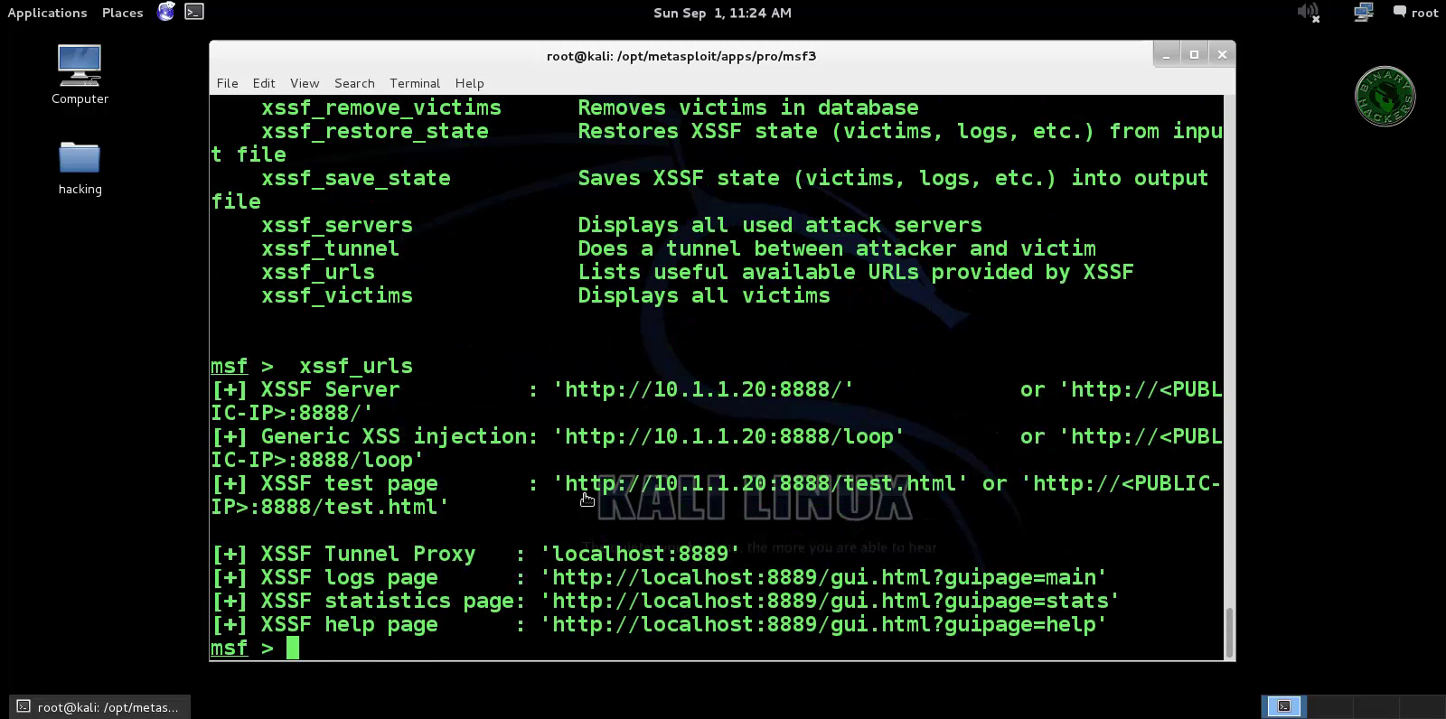Click the 'http://10.1.1.20:8888/loop' URL text
The width and height of the screenshot is (1446, 719).
(x=728, y=437)
